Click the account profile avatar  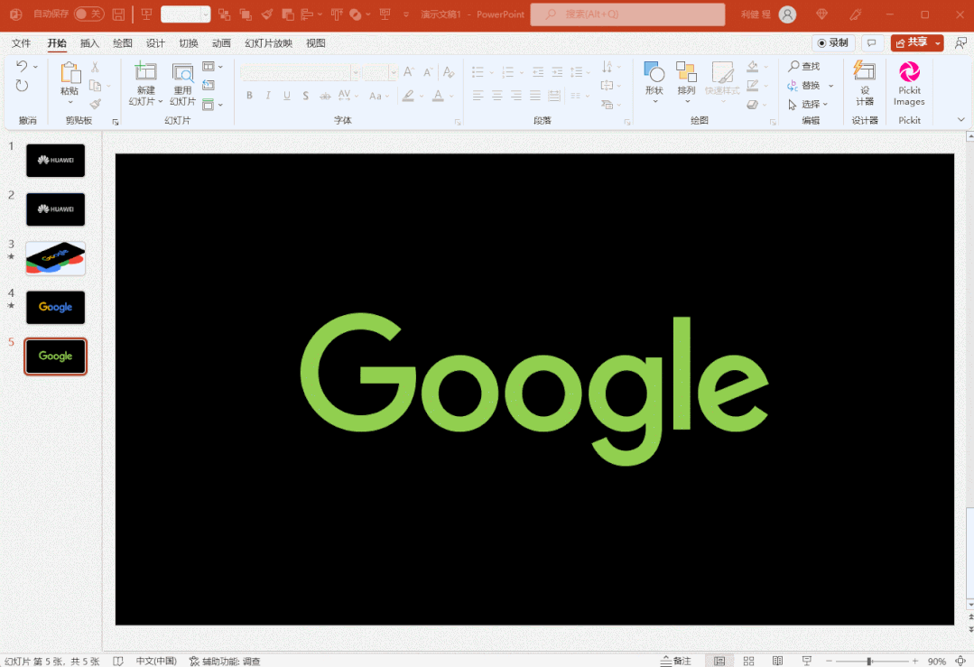pyautogui.click(x=788, y=14)
